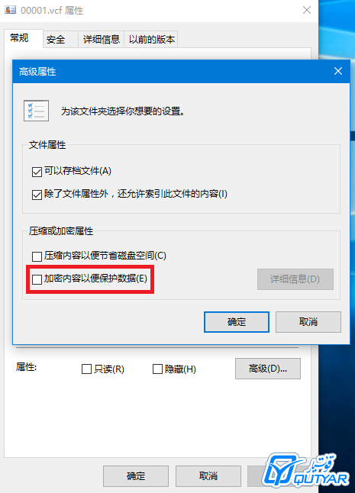Open 高级(D)... attributes button
The width and height of the screenshot is (355, 493).
coord(268,369)
